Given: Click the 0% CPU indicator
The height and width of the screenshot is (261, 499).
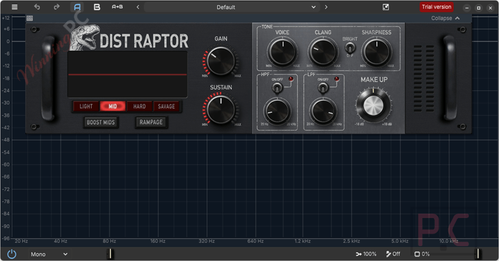Looking at the screenshot, I should tap(422, 254).
